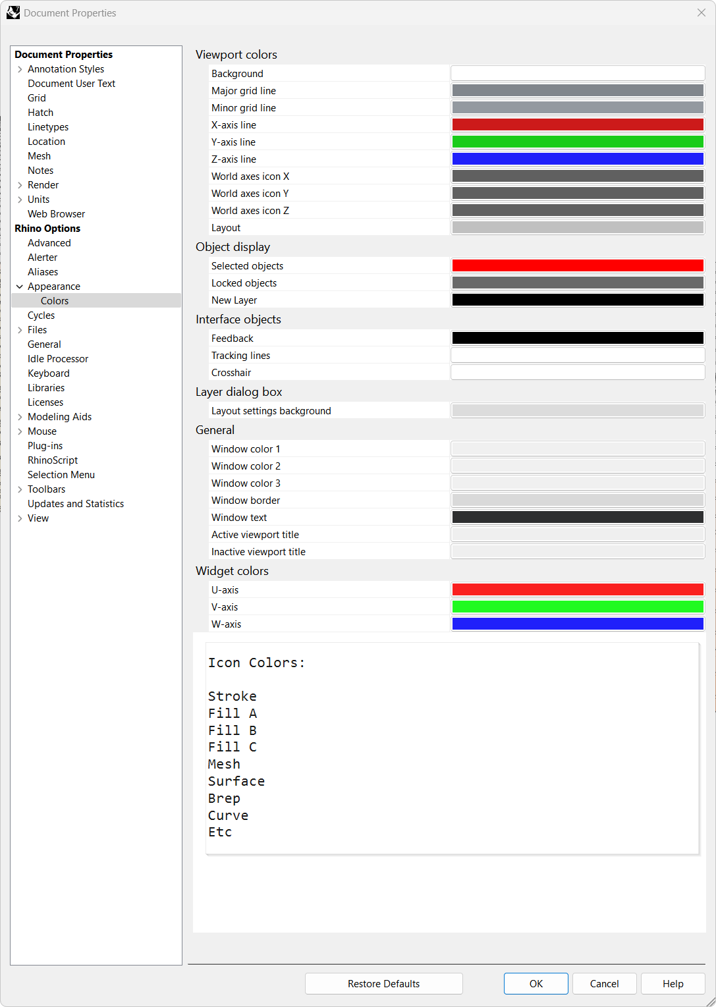Click the green Y-axis line swatch

pyautogui.click(x=578, y=142)
